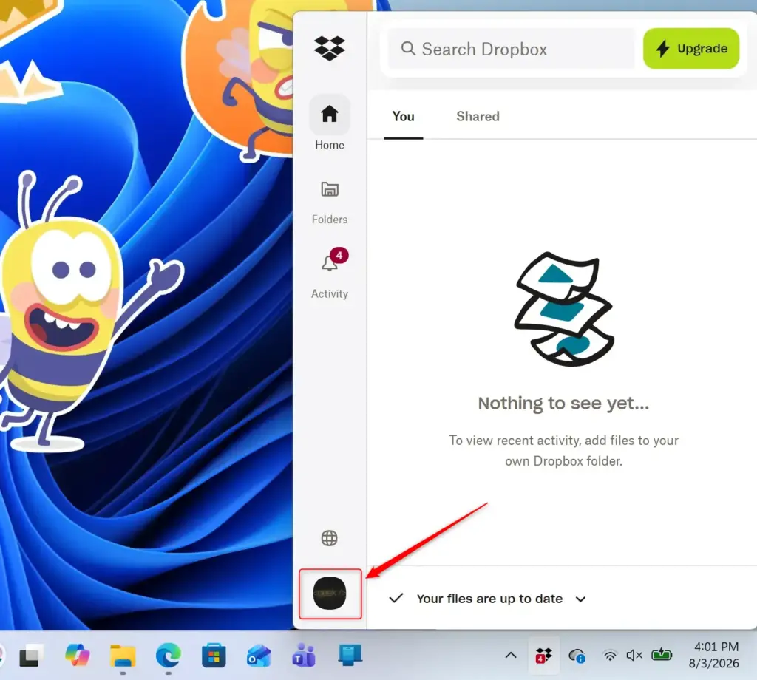Screen dimensions: 757x680
Task: Click the battery status tray icon
Action: (662, 655)
